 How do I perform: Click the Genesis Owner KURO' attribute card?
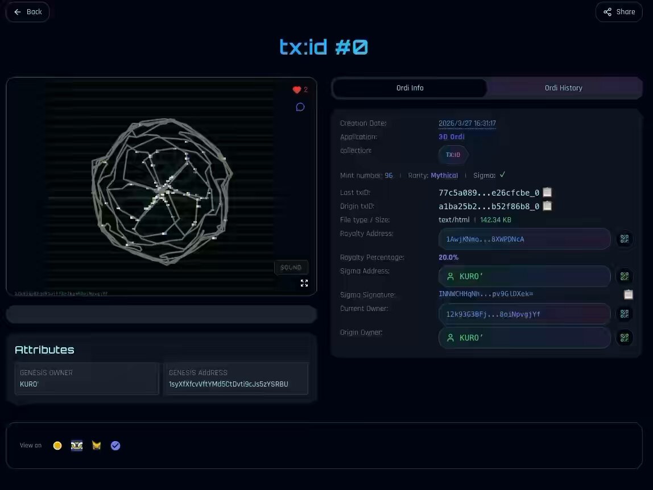point(86,379)
